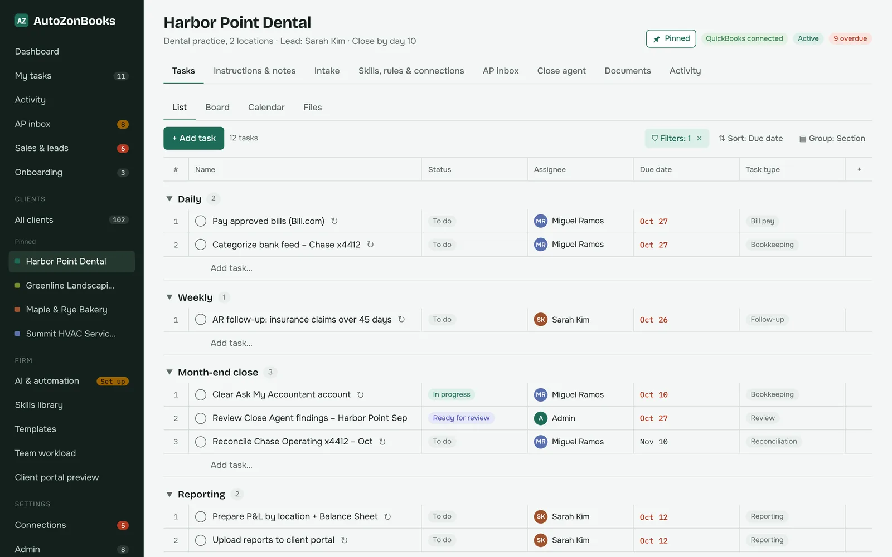Collapse the Weekly section
This screenshot has height=557, width=892.
click(169, 297)
